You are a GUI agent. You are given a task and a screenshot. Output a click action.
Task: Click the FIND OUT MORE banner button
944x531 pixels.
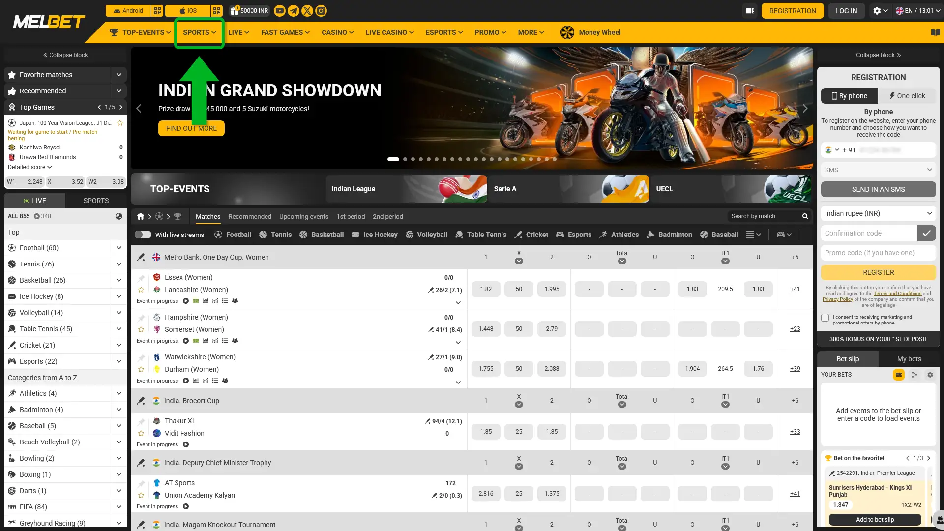point(191,128)
